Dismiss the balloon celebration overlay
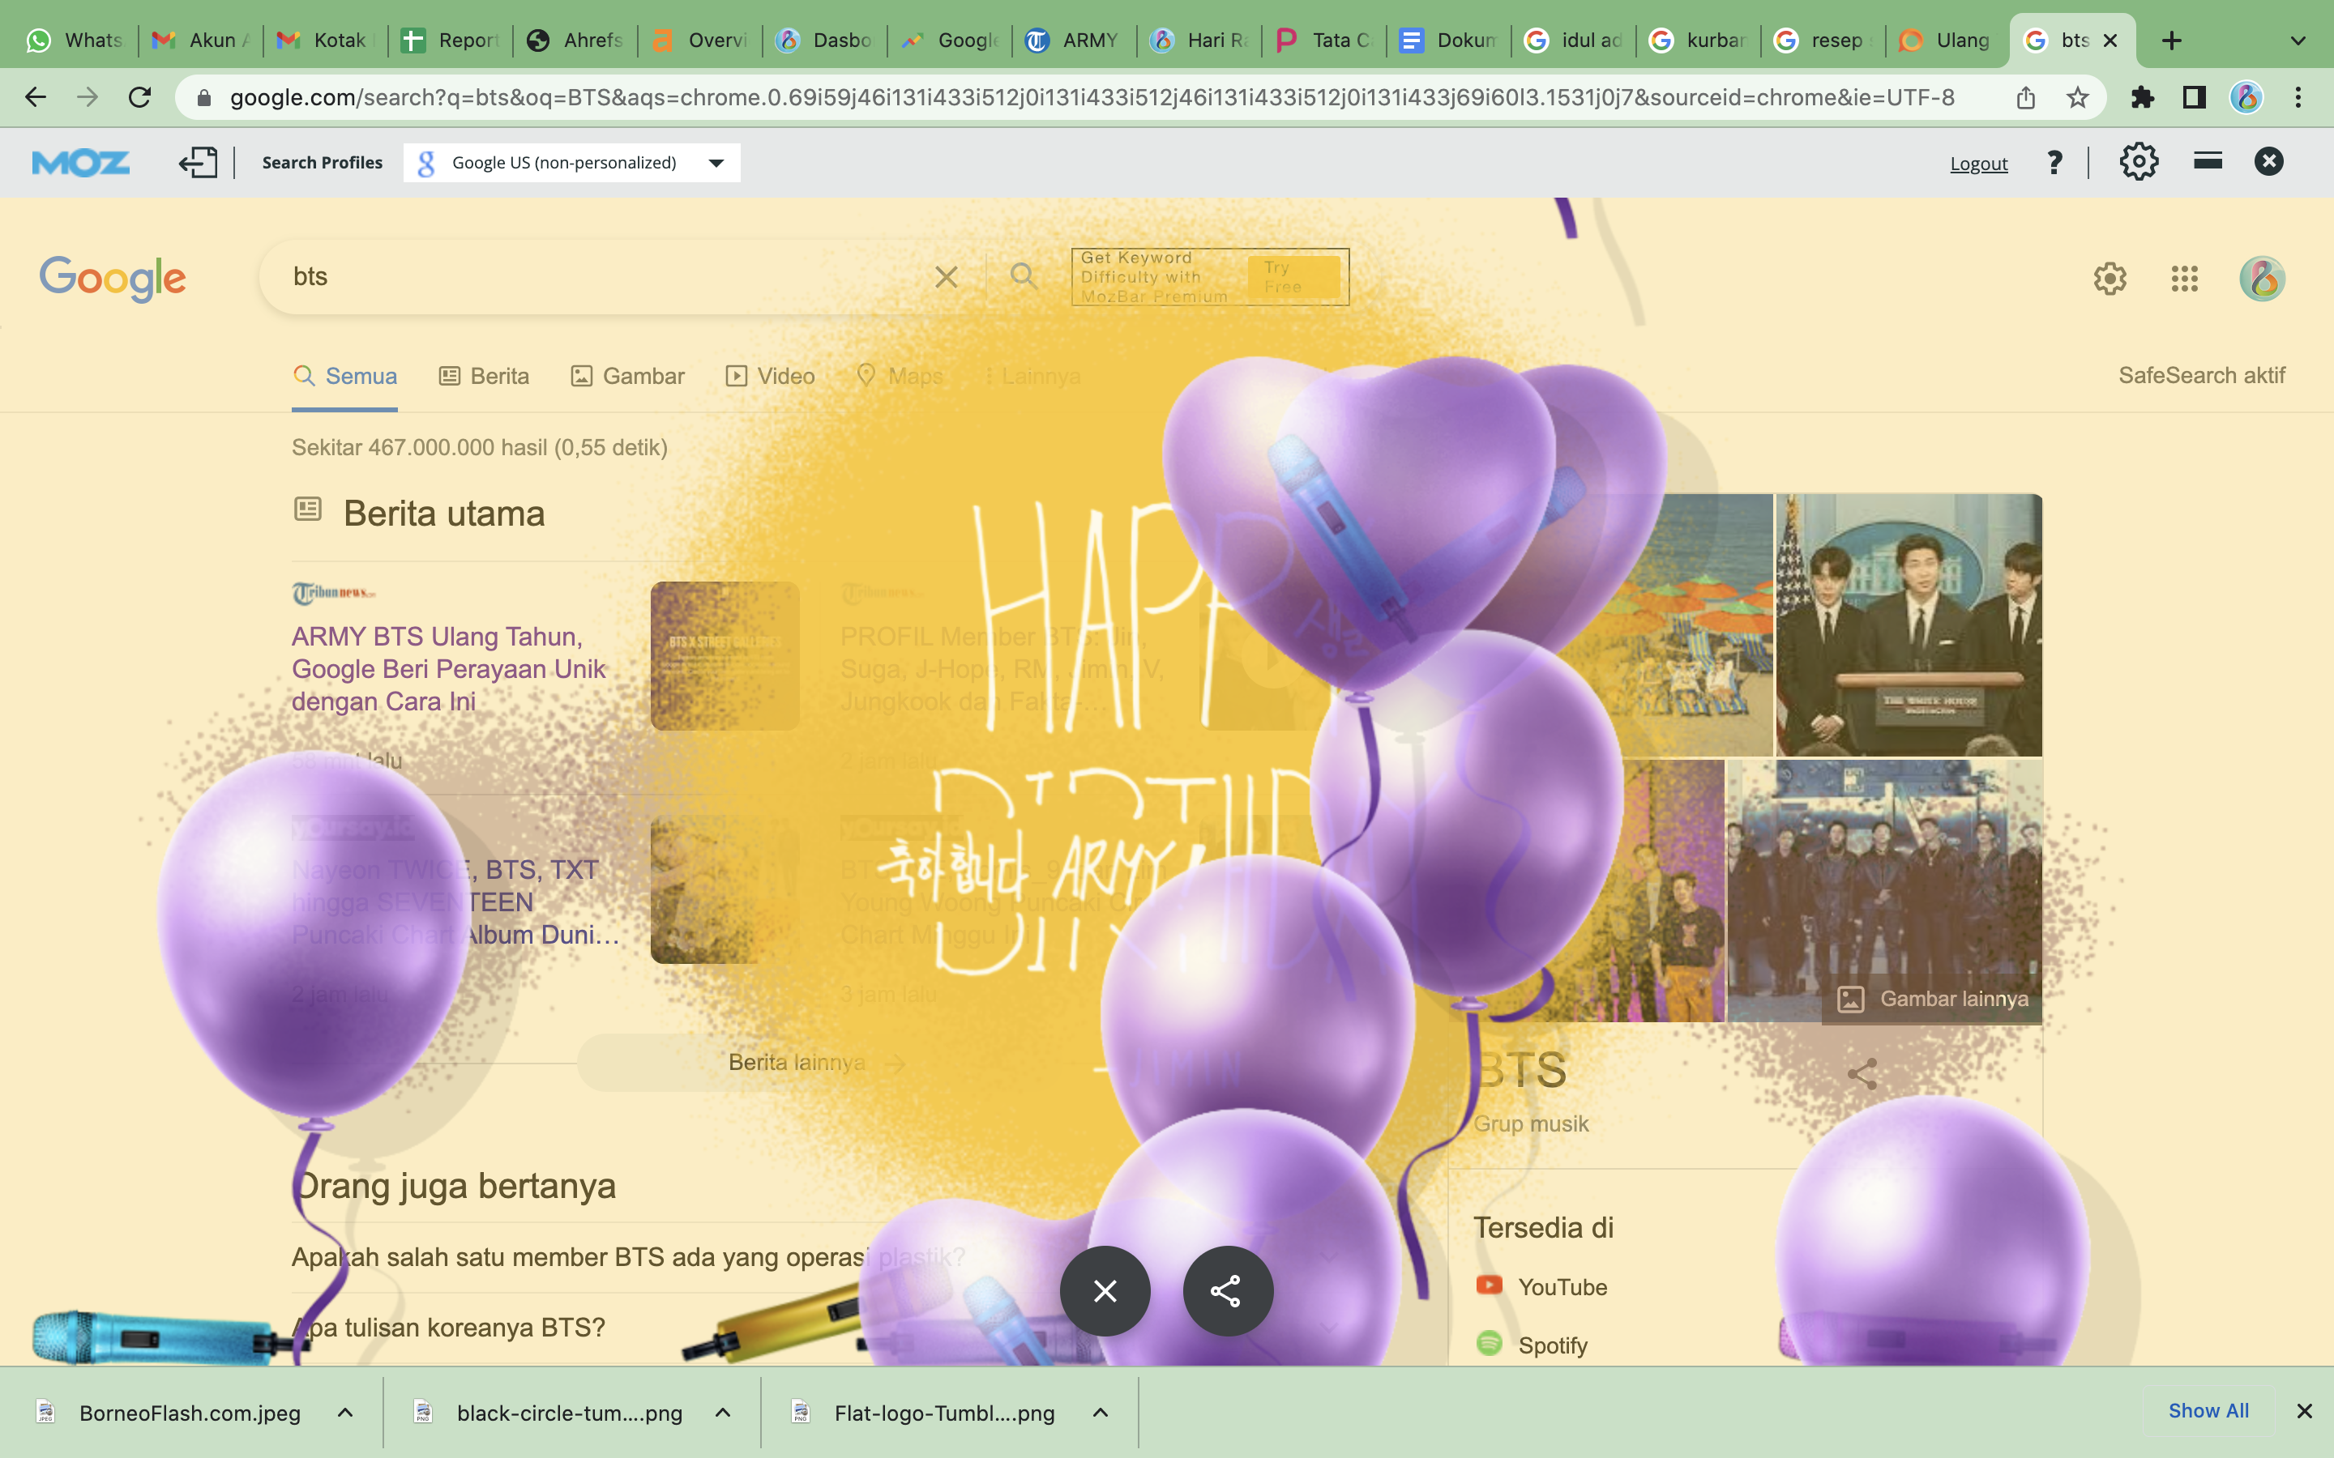The width and height of the screenshot is (2334, 1458). 1105,1290
